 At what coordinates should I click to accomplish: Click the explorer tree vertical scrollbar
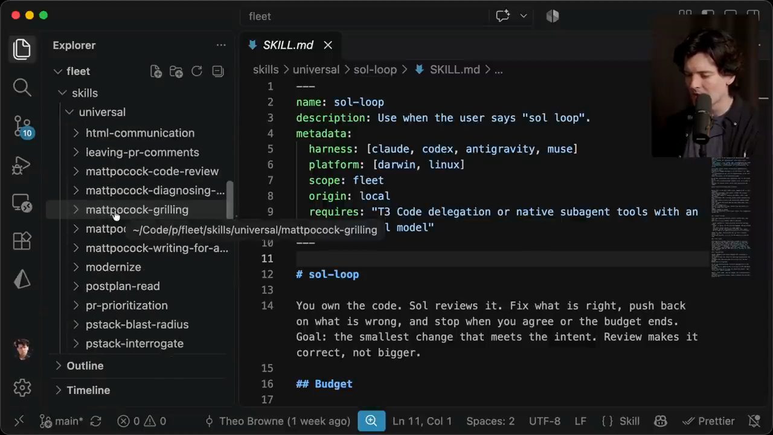coord(229,200)
